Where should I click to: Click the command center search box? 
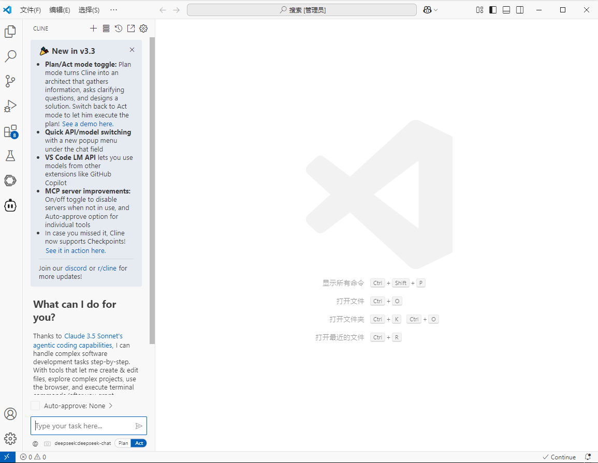click(302, 10)
